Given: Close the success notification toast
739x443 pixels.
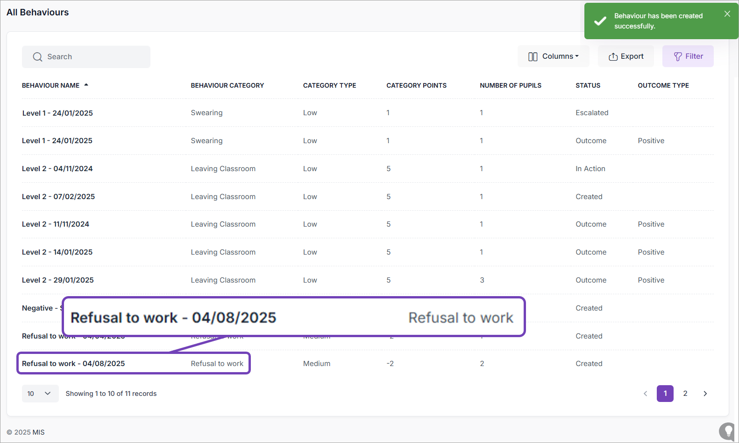Looking at the screenshot, I should (727, 14).
